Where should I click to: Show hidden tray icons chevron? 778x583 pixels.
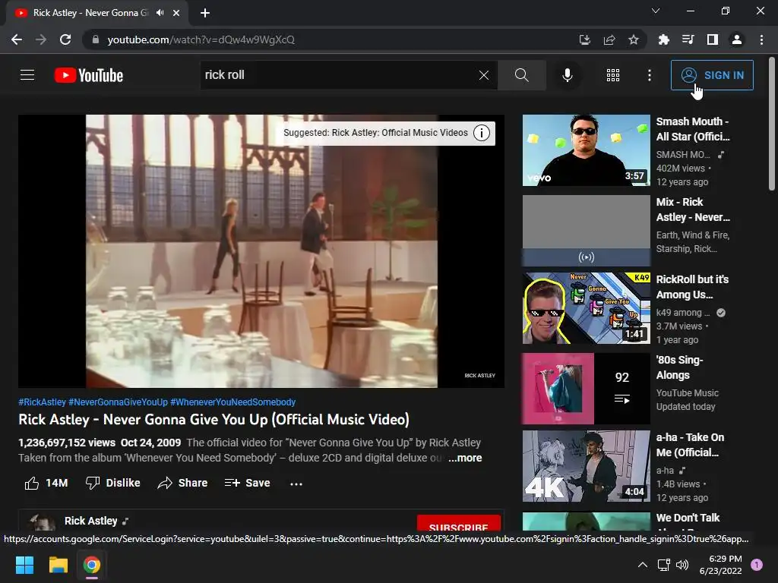click(x=643, y=565)
